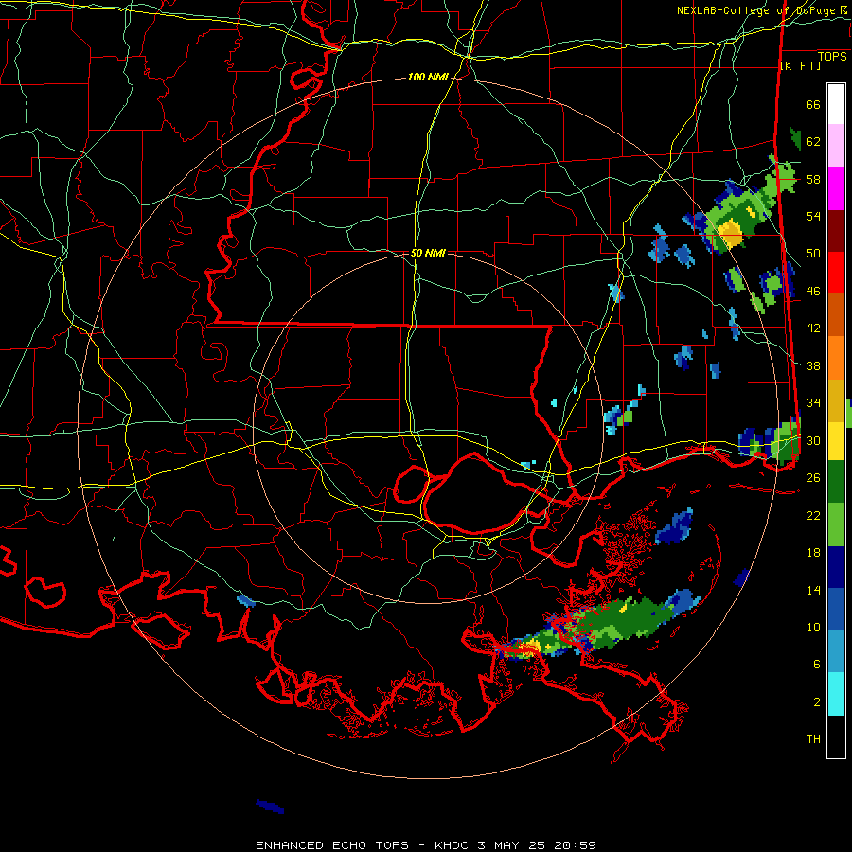Select the cyan legend swatch
Image resolution: width=852 pixels, height=852 pixels.
[x=836, y=694]
